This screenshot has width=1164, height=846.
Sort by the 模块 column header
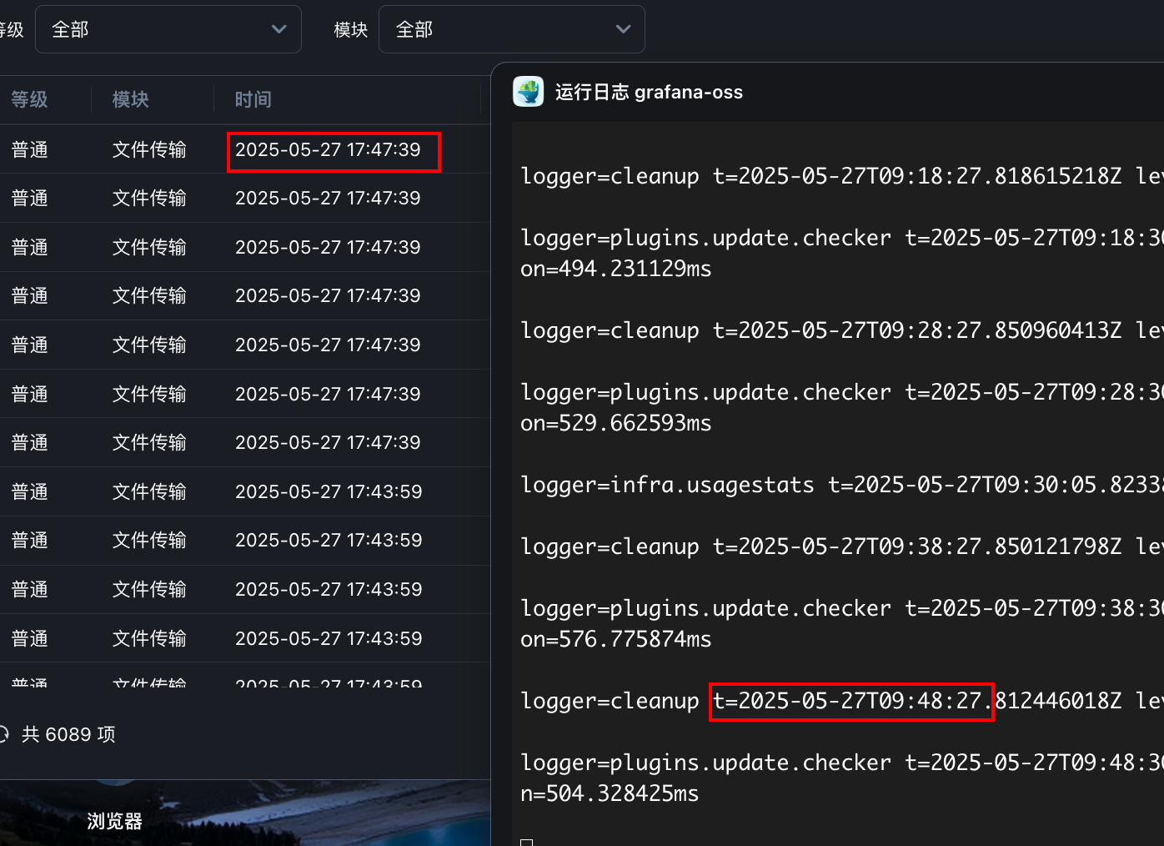131,100
